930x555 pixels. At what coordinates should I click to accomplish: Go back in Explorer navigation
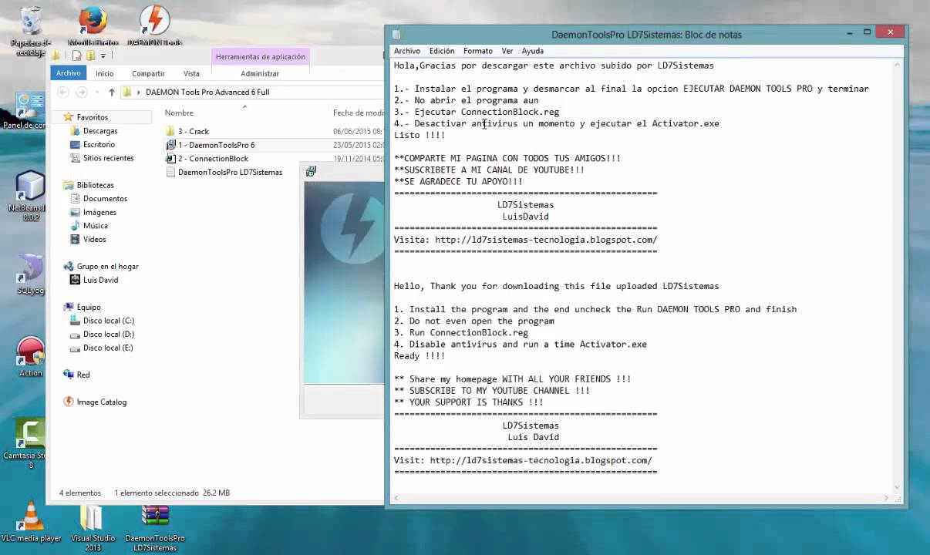(x=64, y=92)
